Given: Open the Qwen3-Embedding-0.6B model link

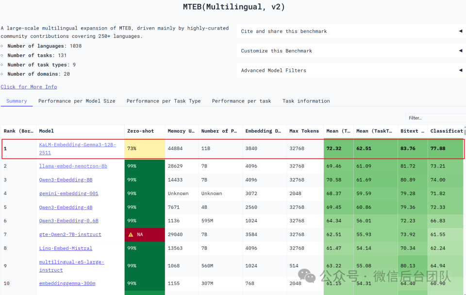Looking at the screenshot, I should point(68,221).
